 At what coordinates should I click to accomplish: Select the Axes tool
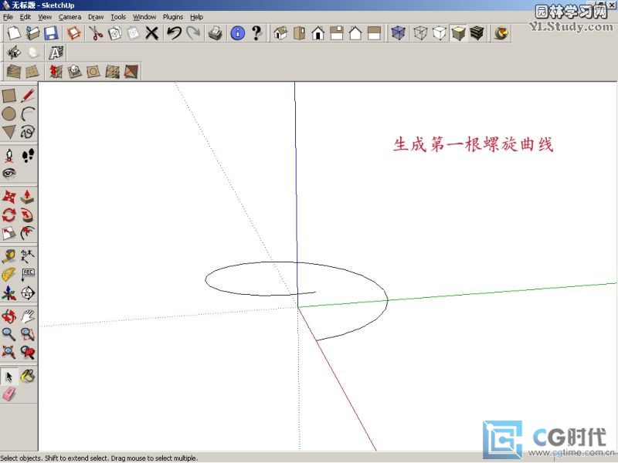coord(8,293)
